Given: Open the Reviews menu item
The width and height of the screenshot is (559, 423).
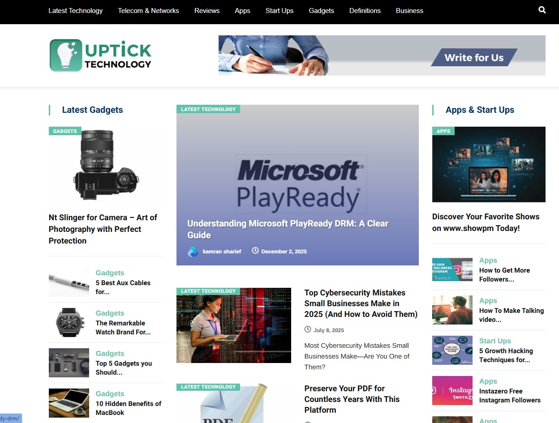Looking at the screenshot, I should 206,10.
